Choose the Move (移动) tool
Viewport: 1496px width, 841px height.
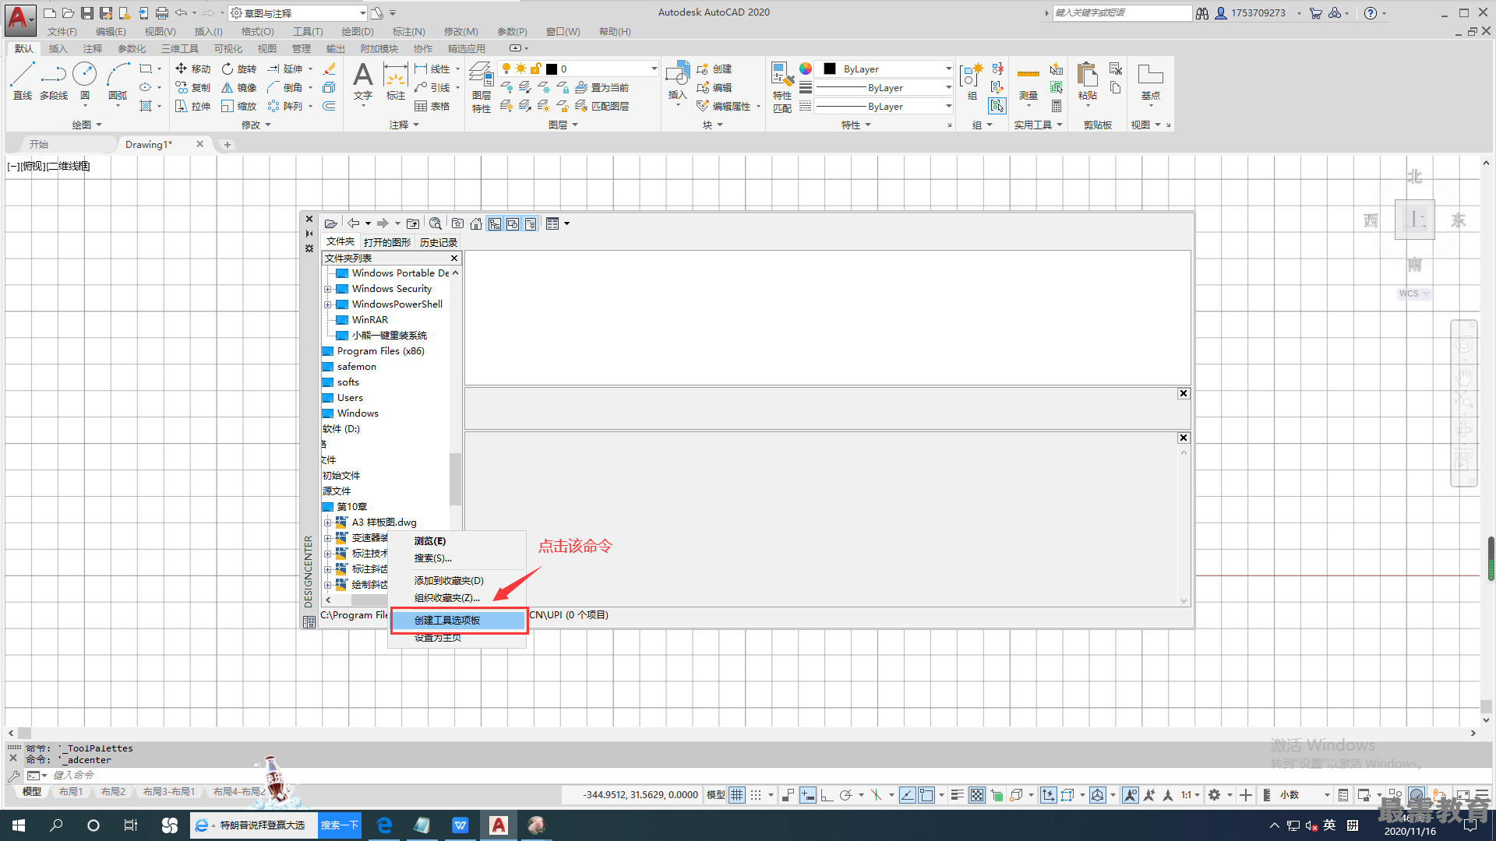[192, 69]
